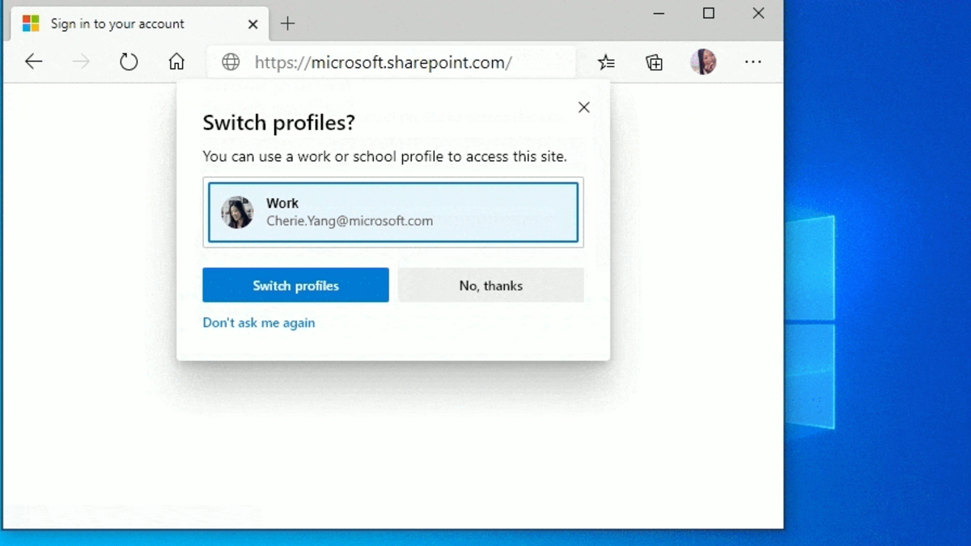Open the browser home page
Viewport: 971px width, 546px height.
coord(176,62)
